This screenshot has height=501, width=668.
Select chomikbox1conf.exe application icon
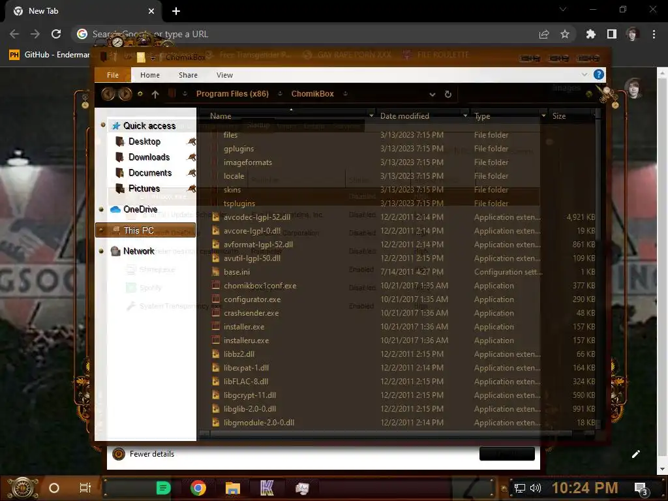point(216,286)
